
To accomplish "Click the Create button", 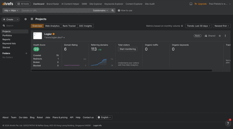I will coord(8,19).
